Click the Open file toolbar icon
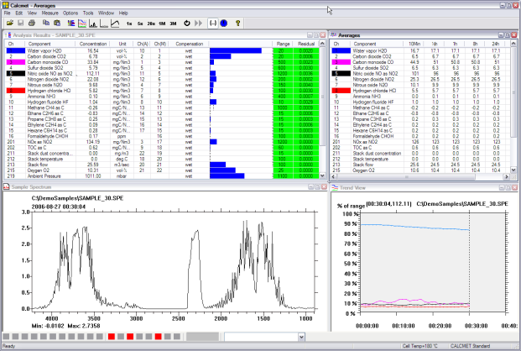521x351 pixels. [x=10, y=23]
